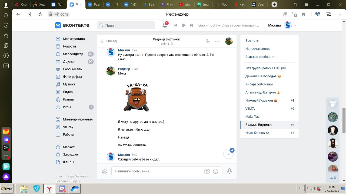Click the VK logo in header
The width and height of the screenshot is (346, 194).
click(72, 25)
